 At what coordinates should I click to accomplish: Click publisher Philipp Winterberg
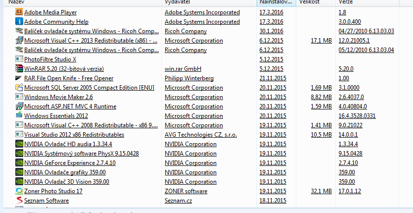(189, 78)
